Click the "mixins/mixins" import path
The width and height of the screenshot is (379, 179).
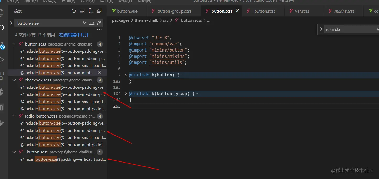pos(168,56)
